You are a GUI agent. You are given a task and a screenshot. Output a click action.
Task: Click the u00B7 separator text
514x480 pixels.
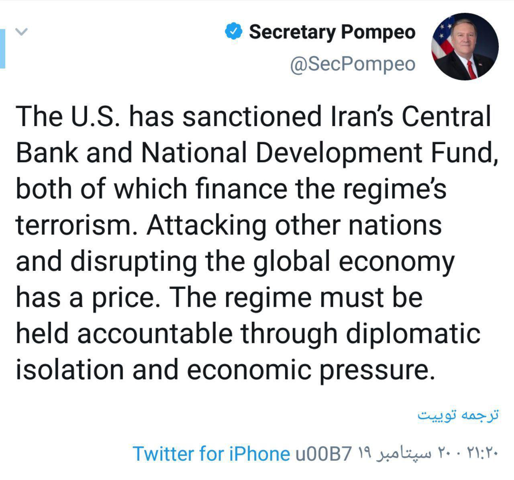point(323,454)
